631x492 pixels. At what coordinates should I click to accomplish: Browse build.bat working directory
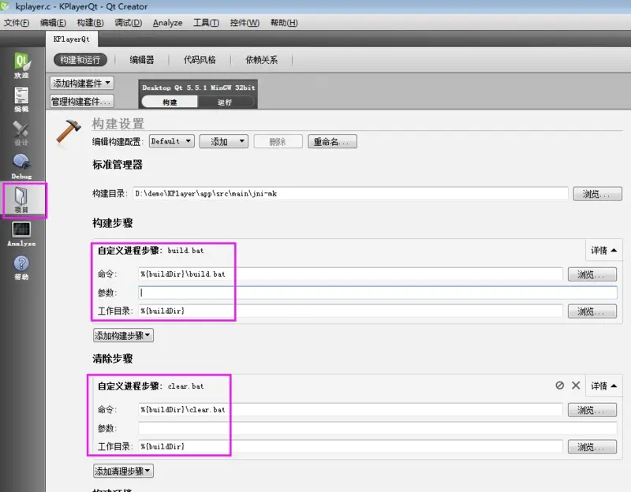pos(592,311)
